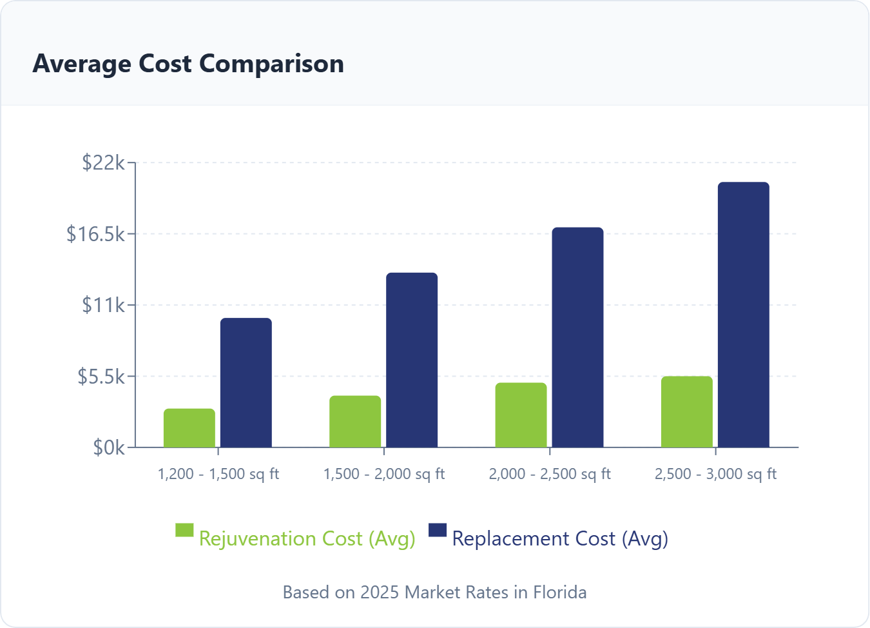Select the green bar for 2,500 - 3,000 sq ft
This screenshot has width=870, height=628.
686,411
